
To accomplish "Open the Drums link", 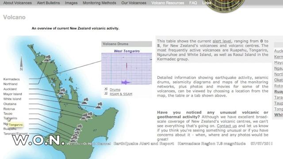I will coord(115,90).
